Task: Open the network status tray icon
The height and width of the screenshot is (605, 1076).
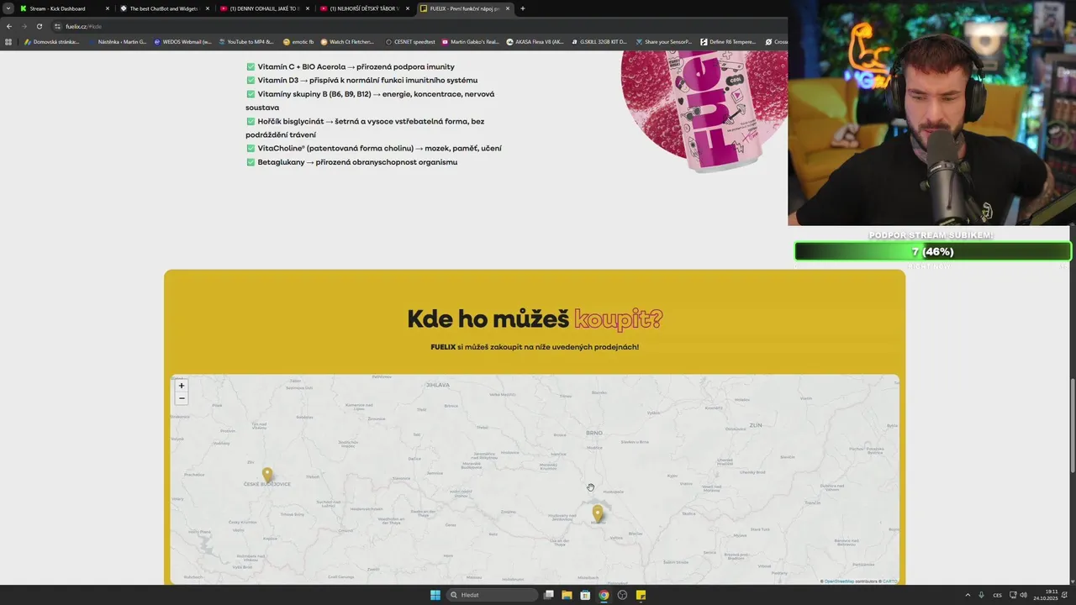Action: (x=1013, y=595)
